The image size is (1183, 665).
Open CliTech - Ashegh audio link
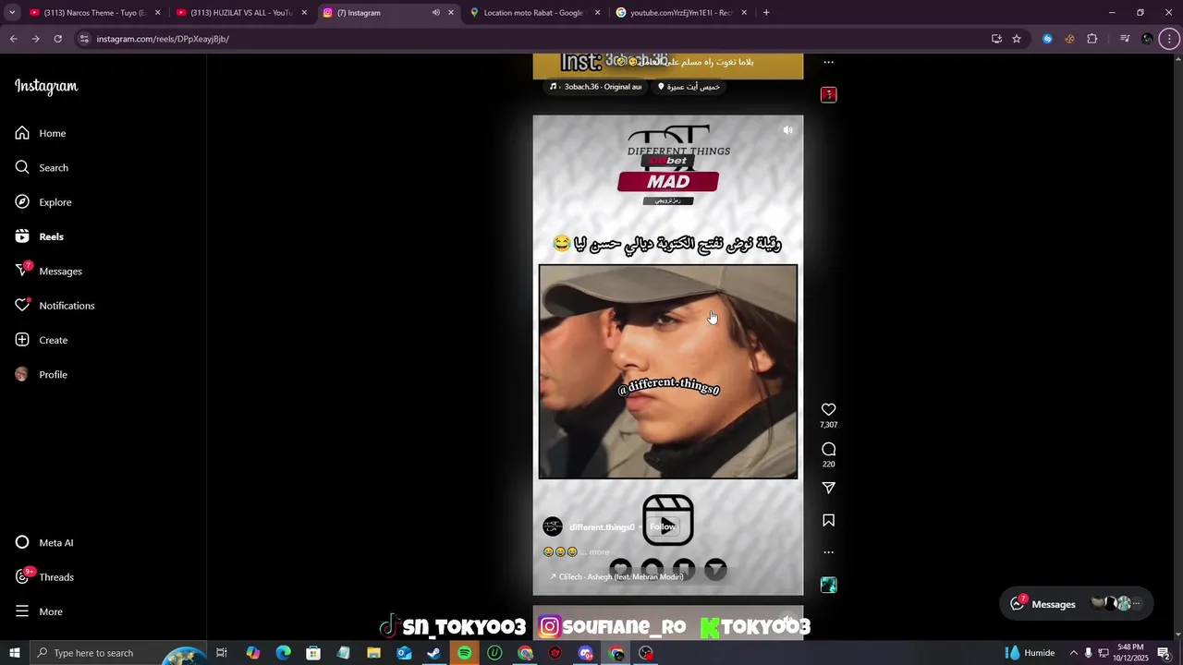pyautogui.click(x=616, y=577)
